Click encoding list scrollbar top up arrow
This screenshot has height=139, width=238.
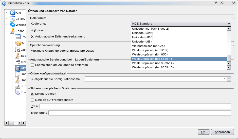pos(229,29)
